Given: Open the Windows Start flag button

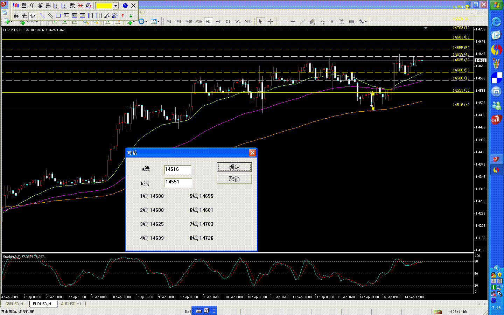Looking at the screenshot, I should click(496, 5).
